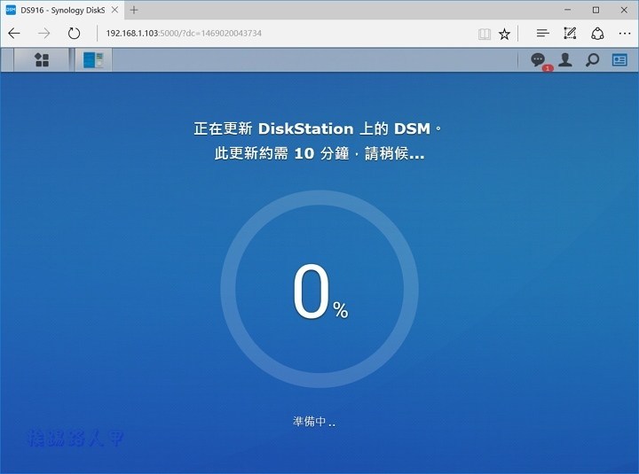Open DSM notifications chat bubble
The image size is (639, 474).
point(538,60)
